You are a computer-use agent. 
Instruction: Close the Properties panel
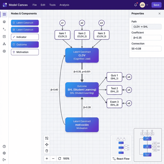[159, 14]
